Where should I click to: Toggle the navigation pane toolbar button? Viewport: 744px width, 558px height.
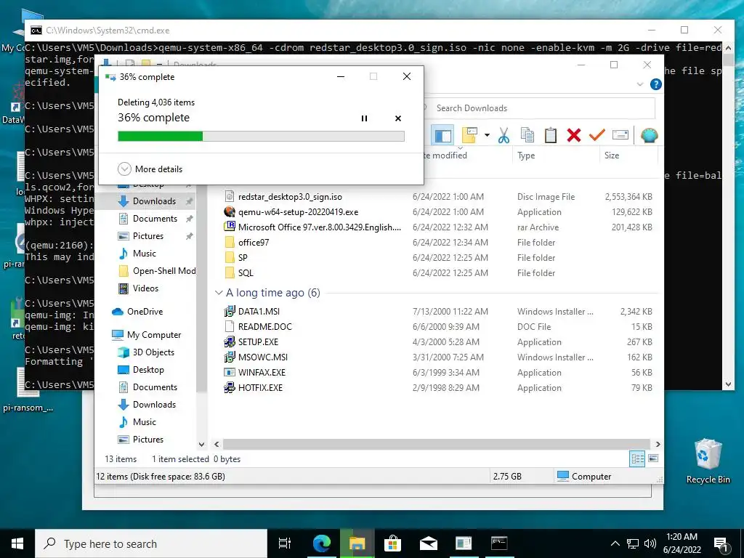pos(442,136)
